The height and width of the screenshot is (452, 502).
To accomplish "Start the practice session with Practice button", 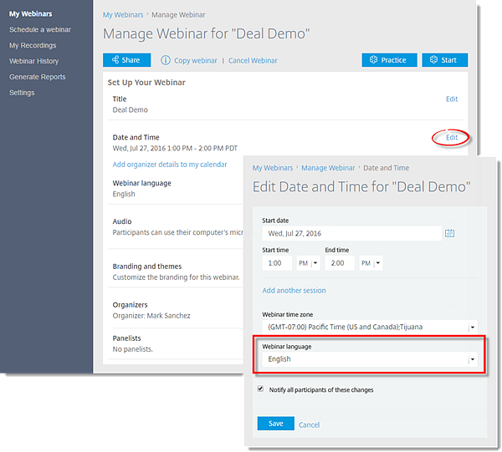I will tap(388, 60).
